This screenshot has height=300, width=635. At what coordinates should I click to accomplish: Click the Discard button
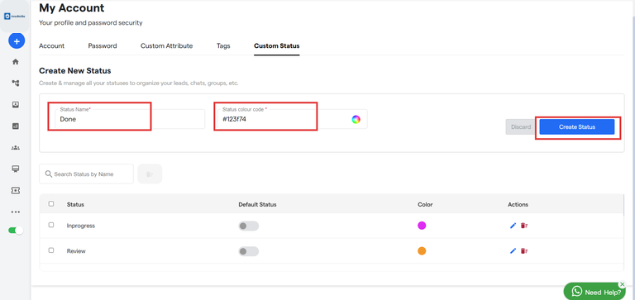pos(521,127)
